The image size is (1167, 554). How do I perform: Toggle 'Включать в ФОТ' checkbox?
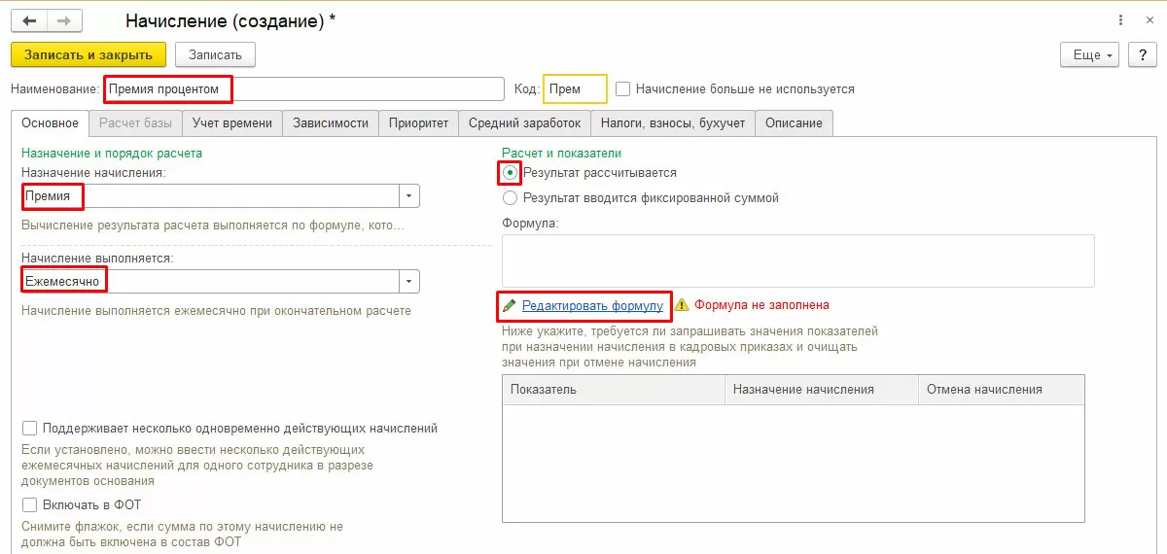(29, 504)
